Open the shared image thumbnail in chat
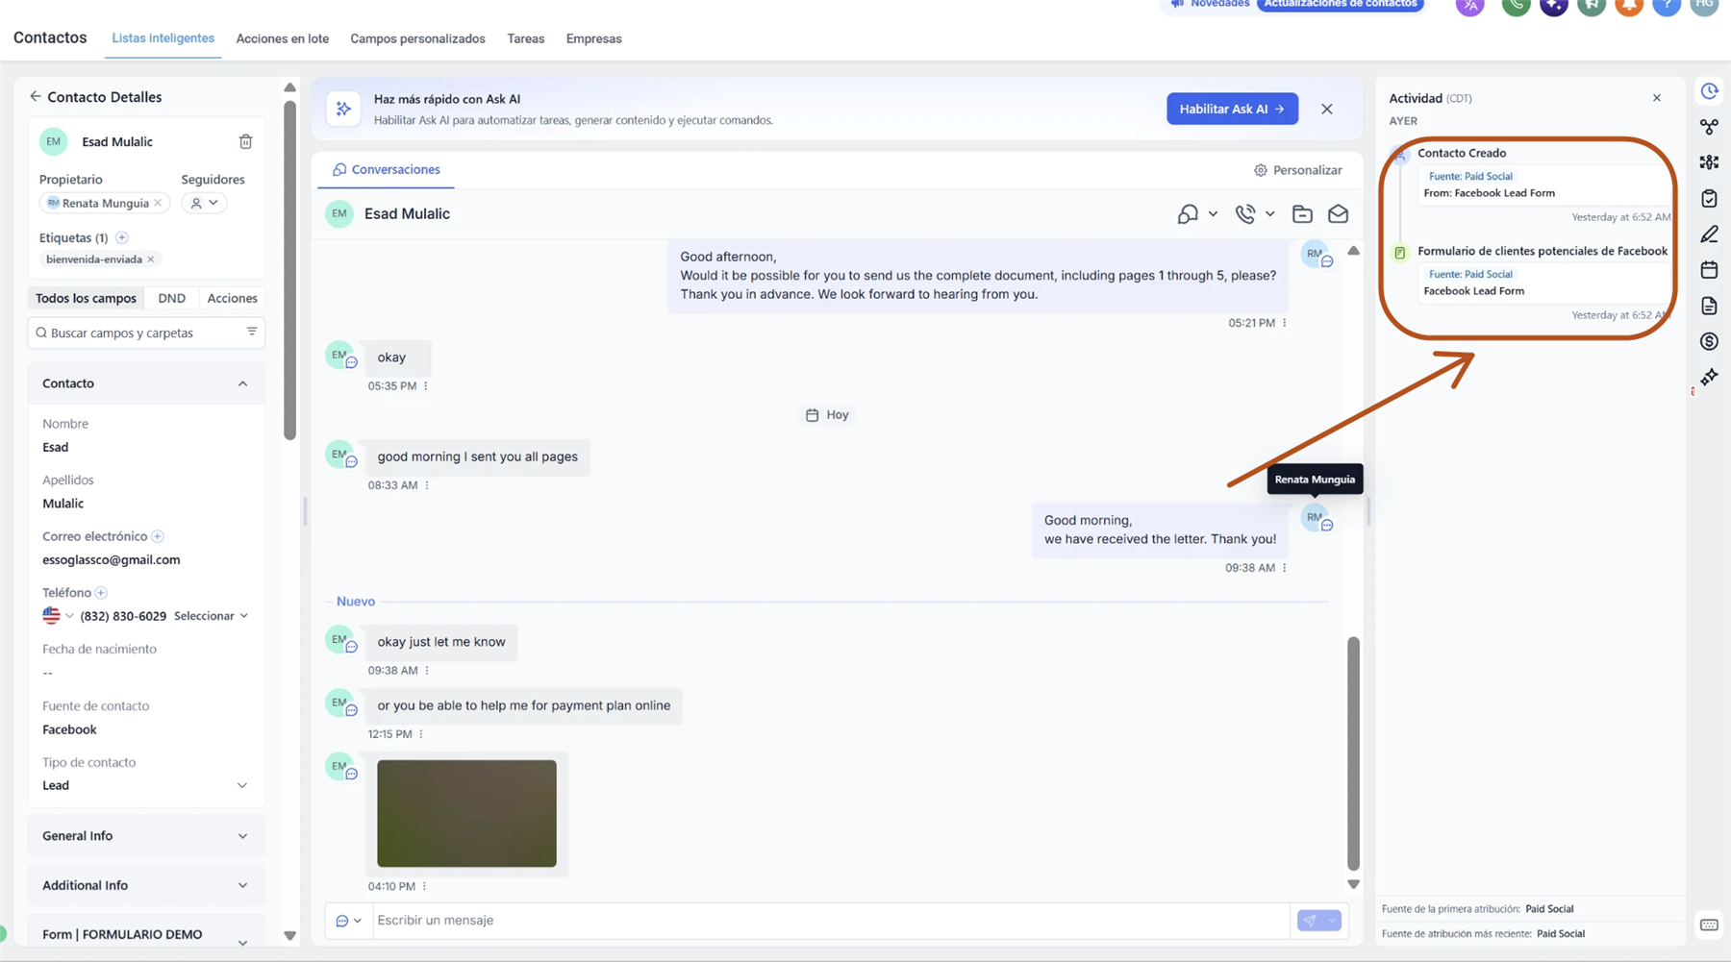 (466, 813)
